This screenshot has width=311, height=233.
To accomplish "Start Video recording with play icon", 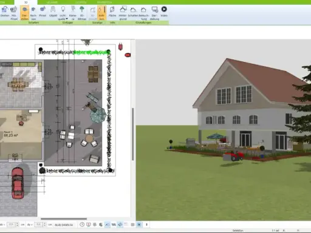I will (164, 12).
